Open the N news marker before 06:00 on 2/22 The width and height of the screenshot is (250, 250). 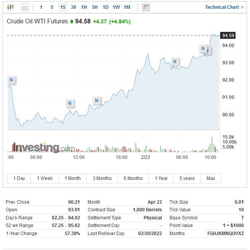point(175,62)
